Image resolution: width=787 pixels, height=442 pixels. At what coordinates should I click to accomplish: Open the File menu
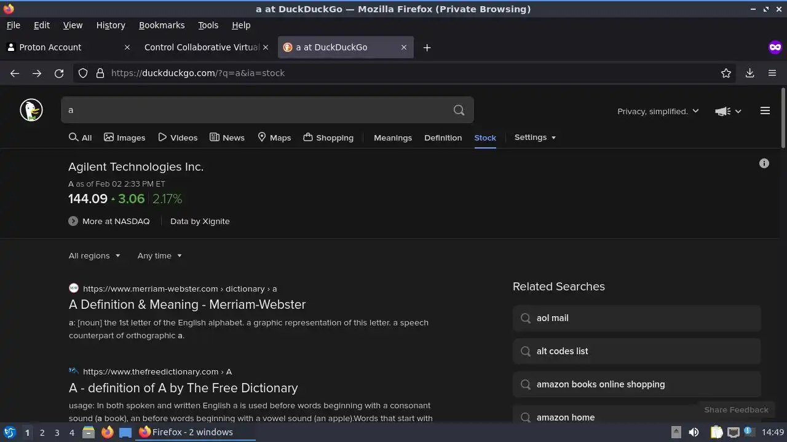tap(13, 25)
